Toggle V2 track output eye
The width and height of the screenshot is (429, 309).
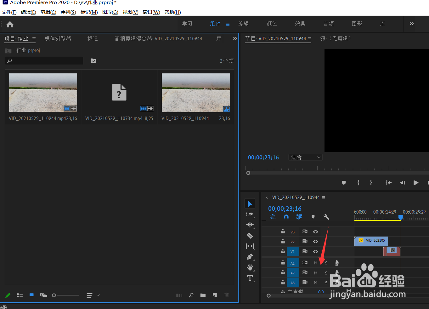point(315,242)
